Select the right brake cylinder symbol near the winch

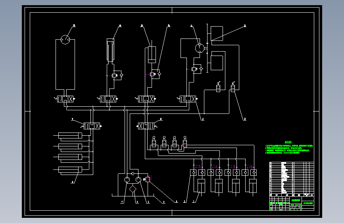(x=233, y=87)
